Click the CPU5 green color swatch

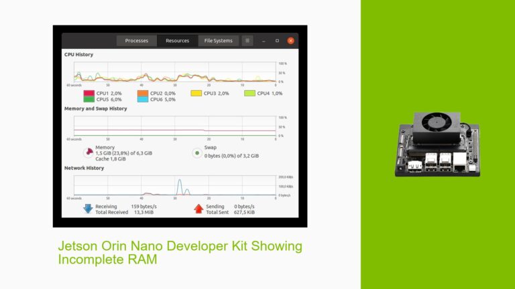(89, 99)
